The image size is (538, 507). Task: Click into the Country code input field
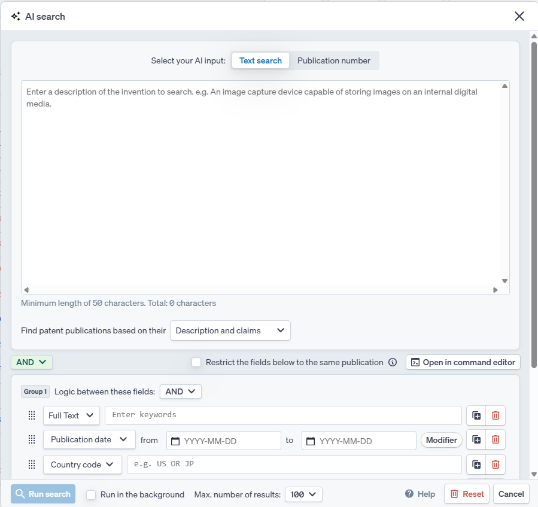click(x=294, y=465)
